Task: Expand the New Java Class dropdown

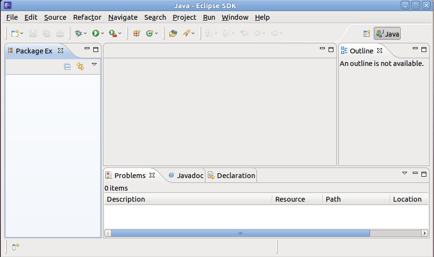Action: coord(156,34)
